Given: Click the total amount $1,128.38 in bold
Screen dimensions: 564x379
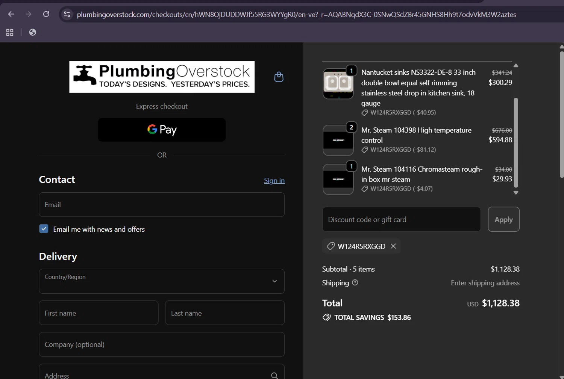Looking at the screenshot, I should (500, 303).
